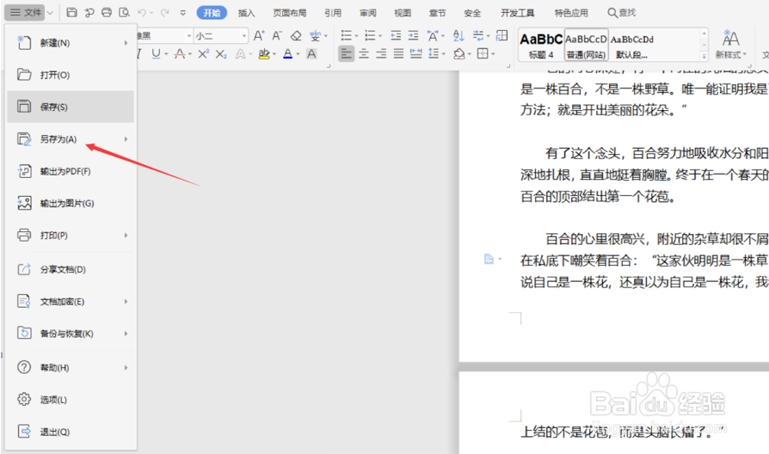The height and width of the screenshot is (454, 769).
Task: Click the show/hide paragraph marks icon
Action: pyautogui.click(x=477, y=36)
